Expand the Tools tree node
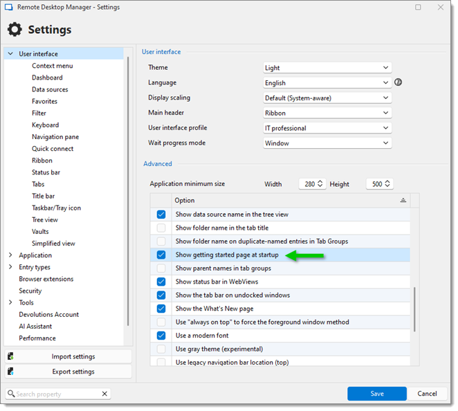 (x=10, y=302)
